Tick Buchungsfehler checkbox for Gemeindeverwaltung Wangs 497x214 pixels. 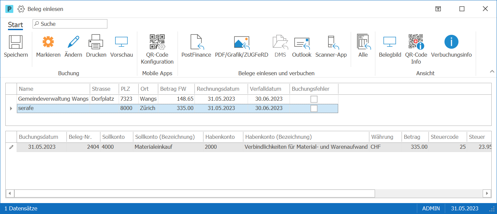[314, 99]
